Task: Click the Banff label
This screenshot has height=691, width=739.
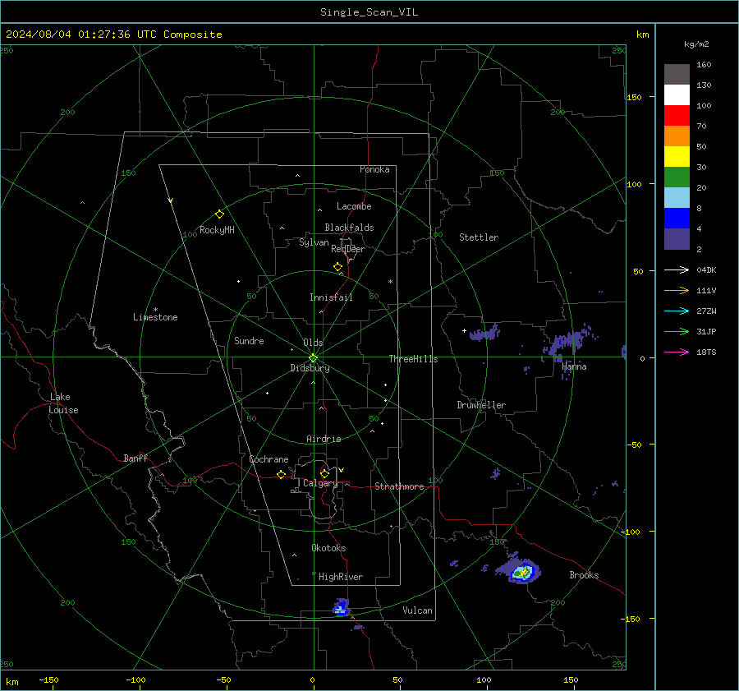Action: [x=135, y=458]
